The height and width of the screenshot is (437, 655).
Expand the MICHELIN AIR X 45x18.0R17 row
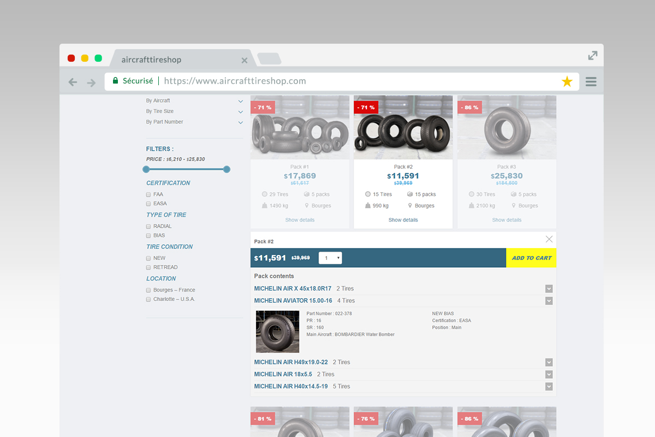[549, 288]
